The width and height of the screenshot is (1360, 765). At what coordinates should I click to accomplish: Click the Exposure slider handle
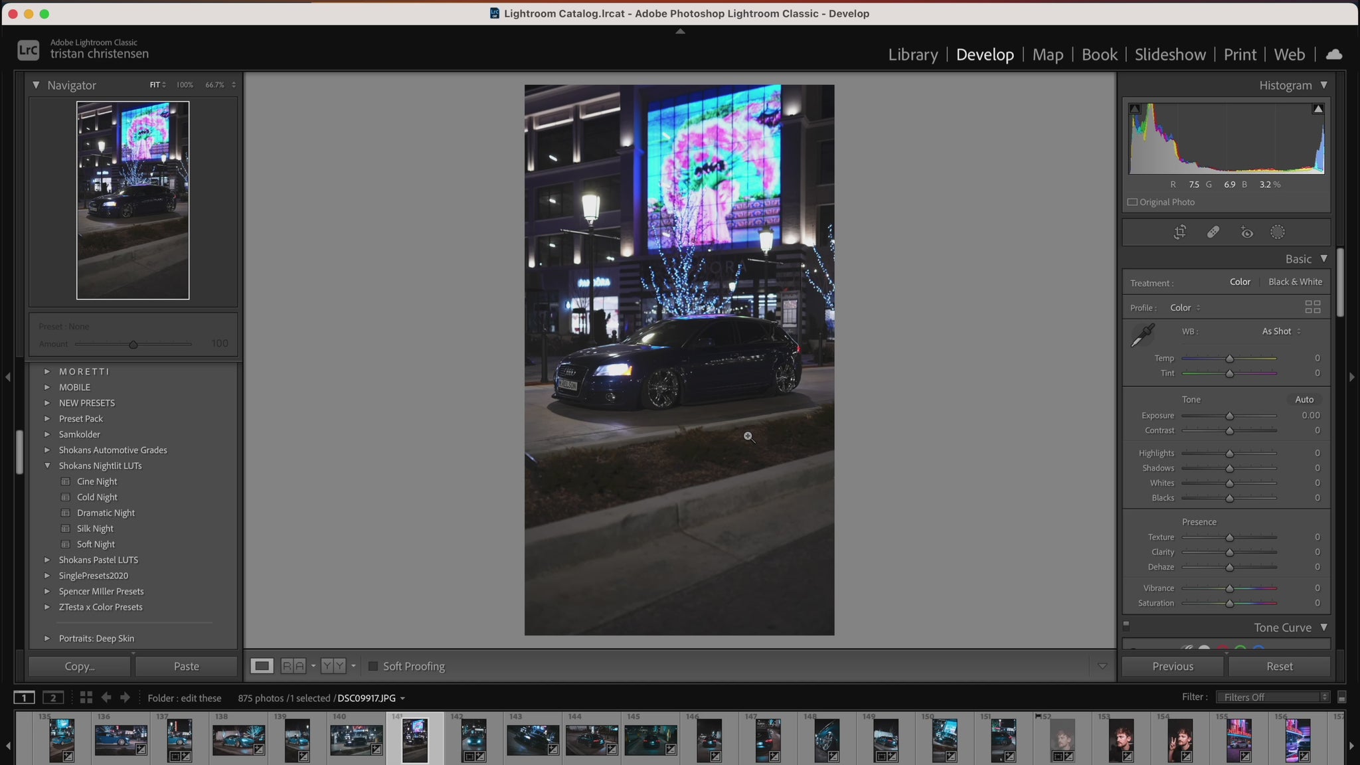point(1229,416)
